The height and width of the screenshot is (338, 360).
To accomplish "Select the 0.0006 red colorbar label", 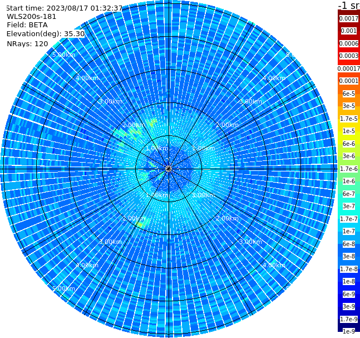I will [349, 43].
